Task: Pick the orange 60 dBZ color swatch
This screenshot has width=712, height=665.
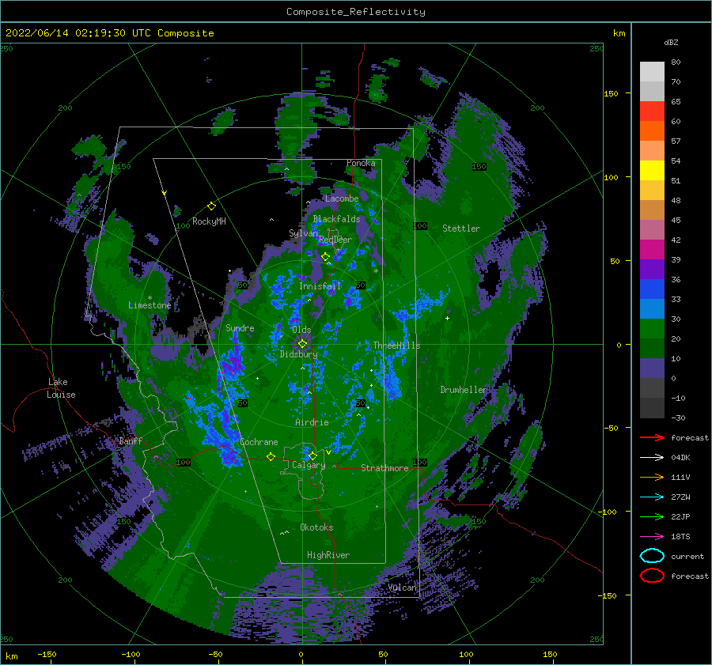Action: tap(652, 131)
